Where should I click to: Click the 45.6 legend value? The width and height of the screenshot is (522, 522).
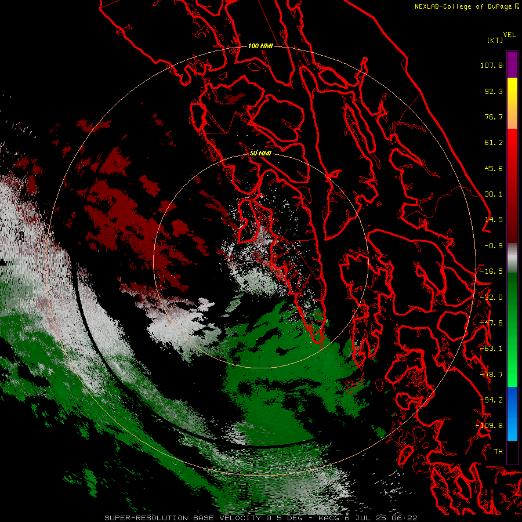494,168
